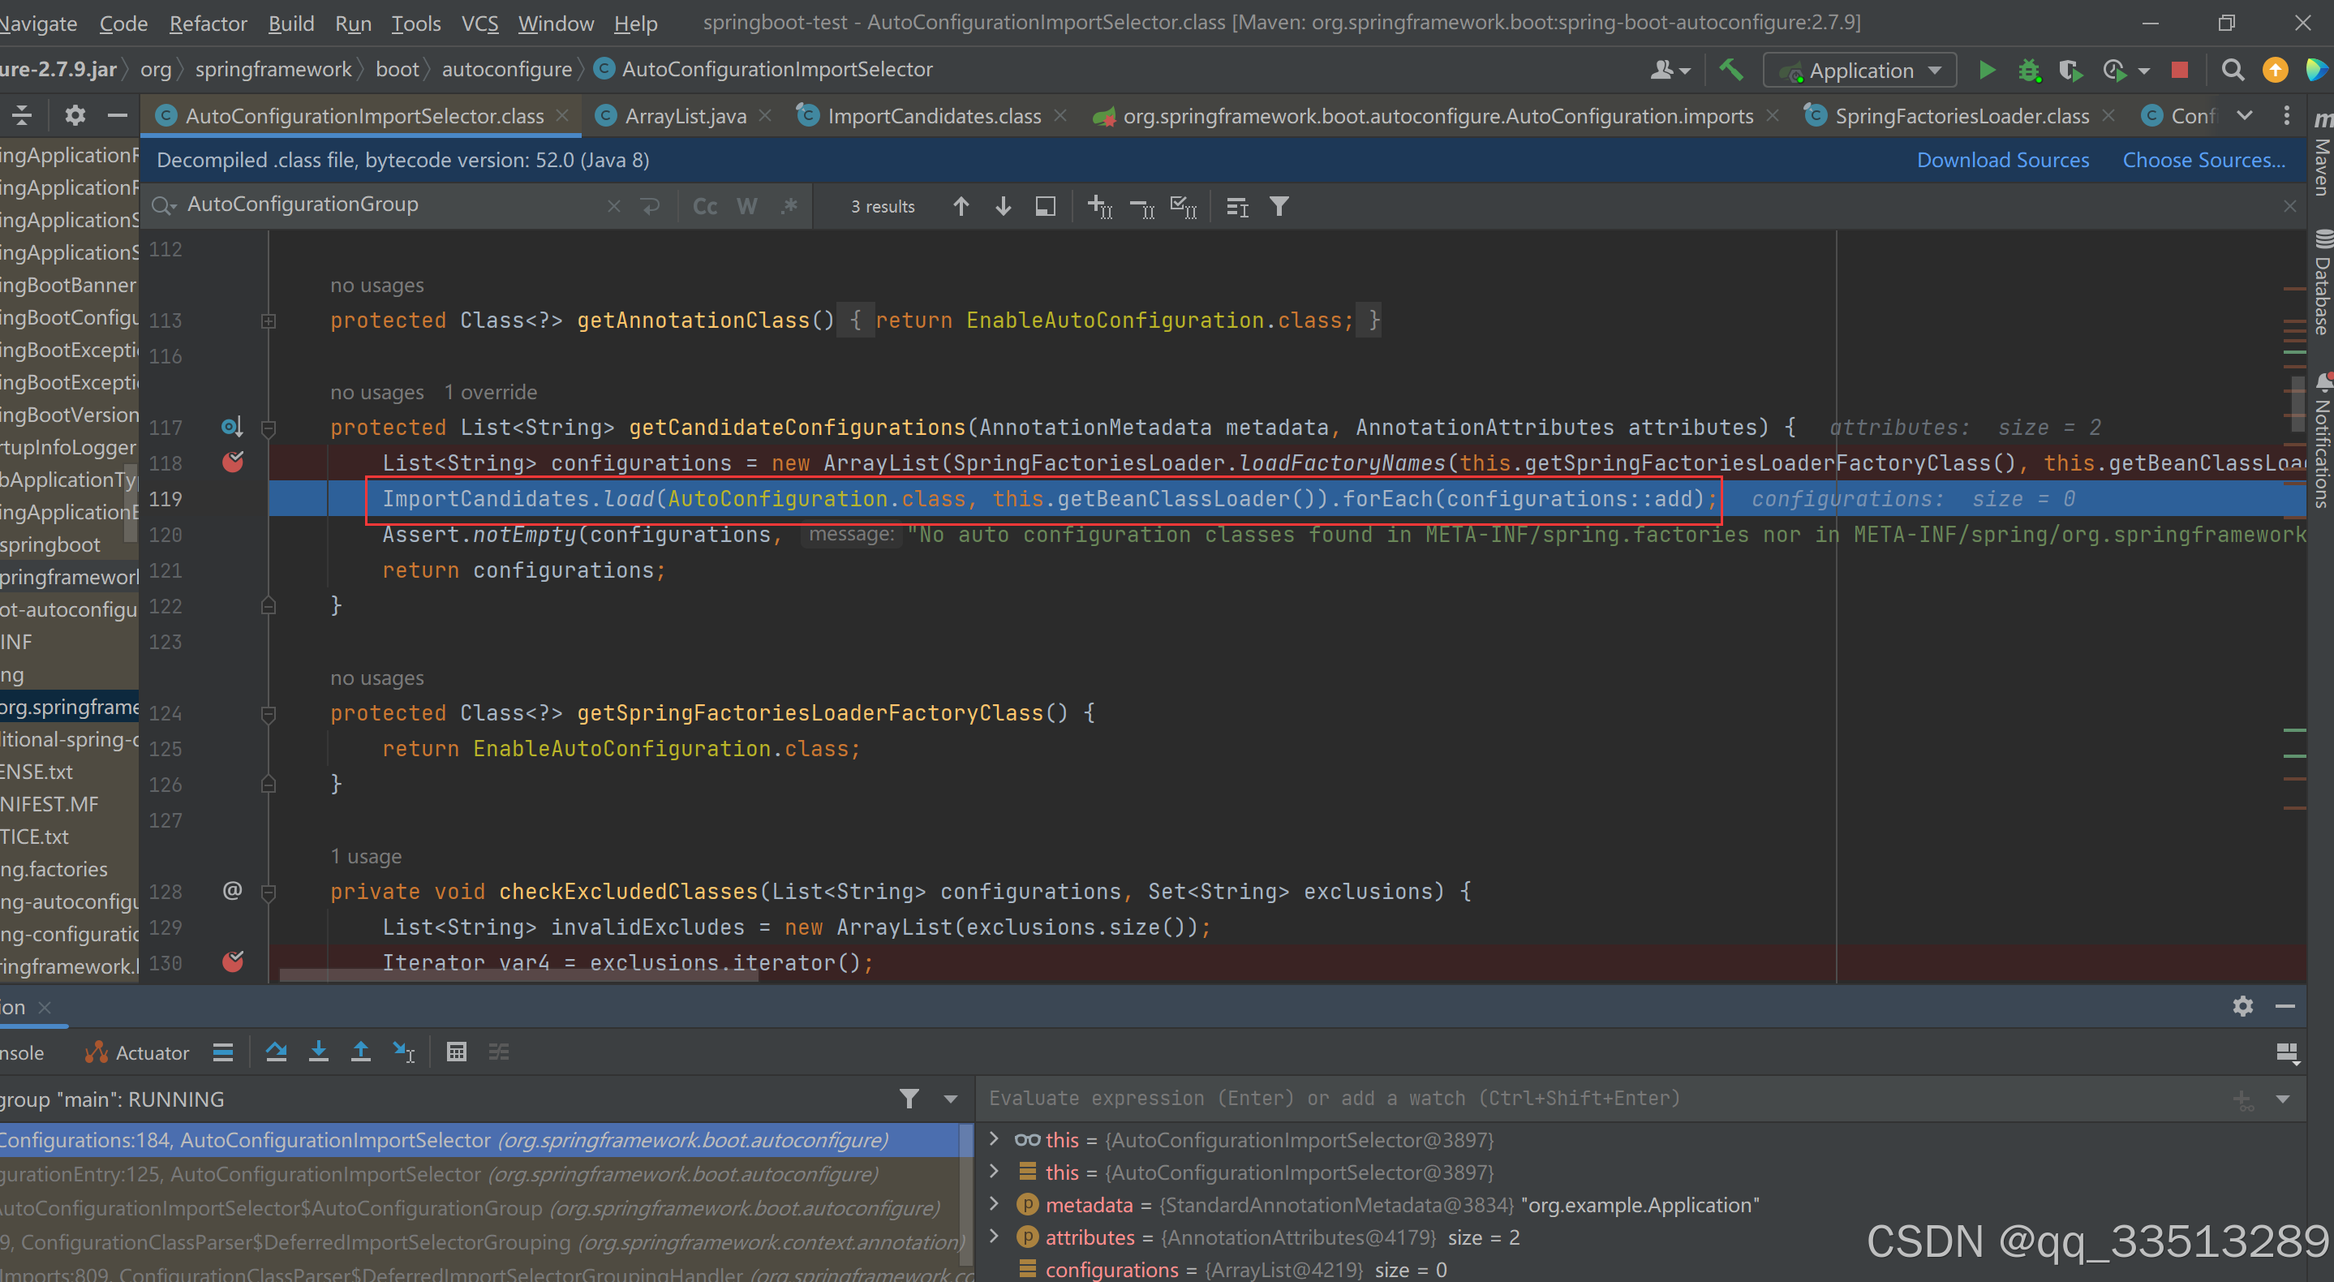Step Over current line in debugger
Image resolution: width=2334 pixels, height=1282 pixels.
[x=277, y=1052]
